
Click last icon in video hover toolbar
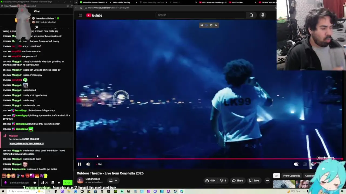tap(216, 25)
